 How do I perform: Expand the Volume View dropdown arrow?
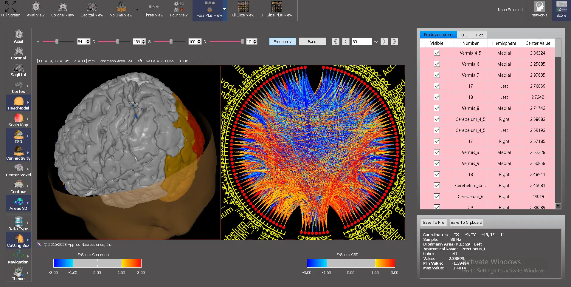(137, 9)
